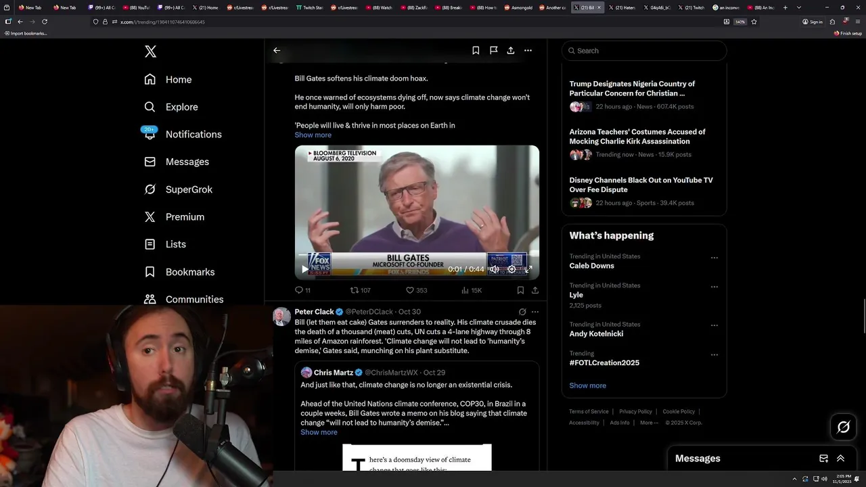Bookmark the Bill Gates video post

(520, 290)
